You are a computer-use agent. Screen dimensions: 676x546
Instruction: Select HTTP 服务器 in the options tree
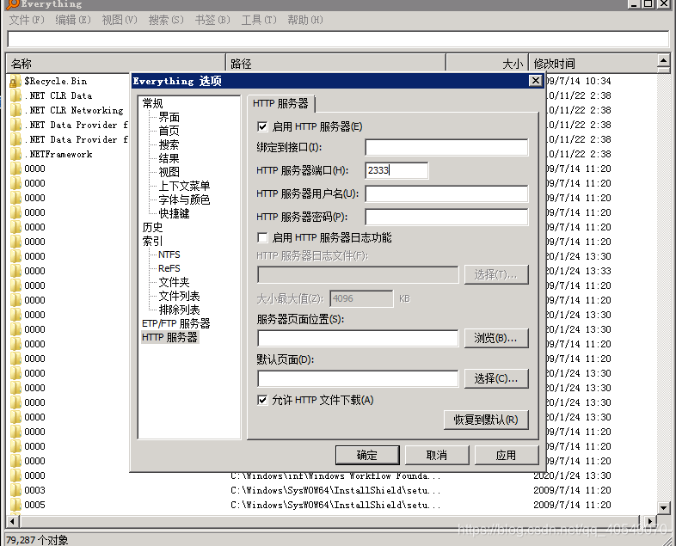pyautogui.click(x=170, y=337)
